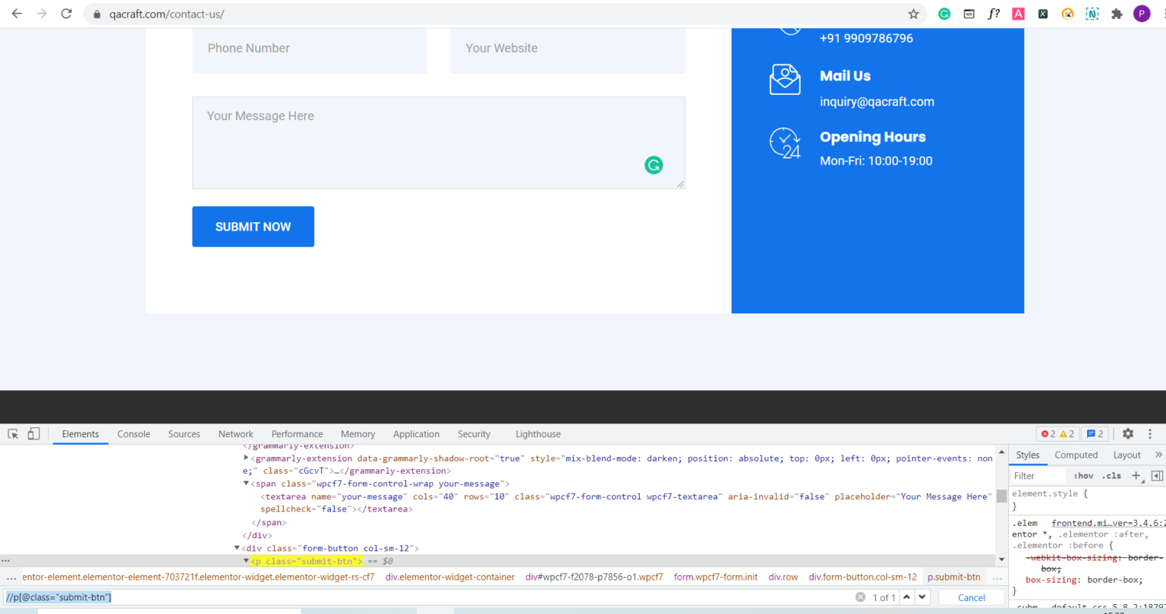The image size is (1166, 614).
Task: Expand the grammarly-extension element node
Action: coord(246,458)
